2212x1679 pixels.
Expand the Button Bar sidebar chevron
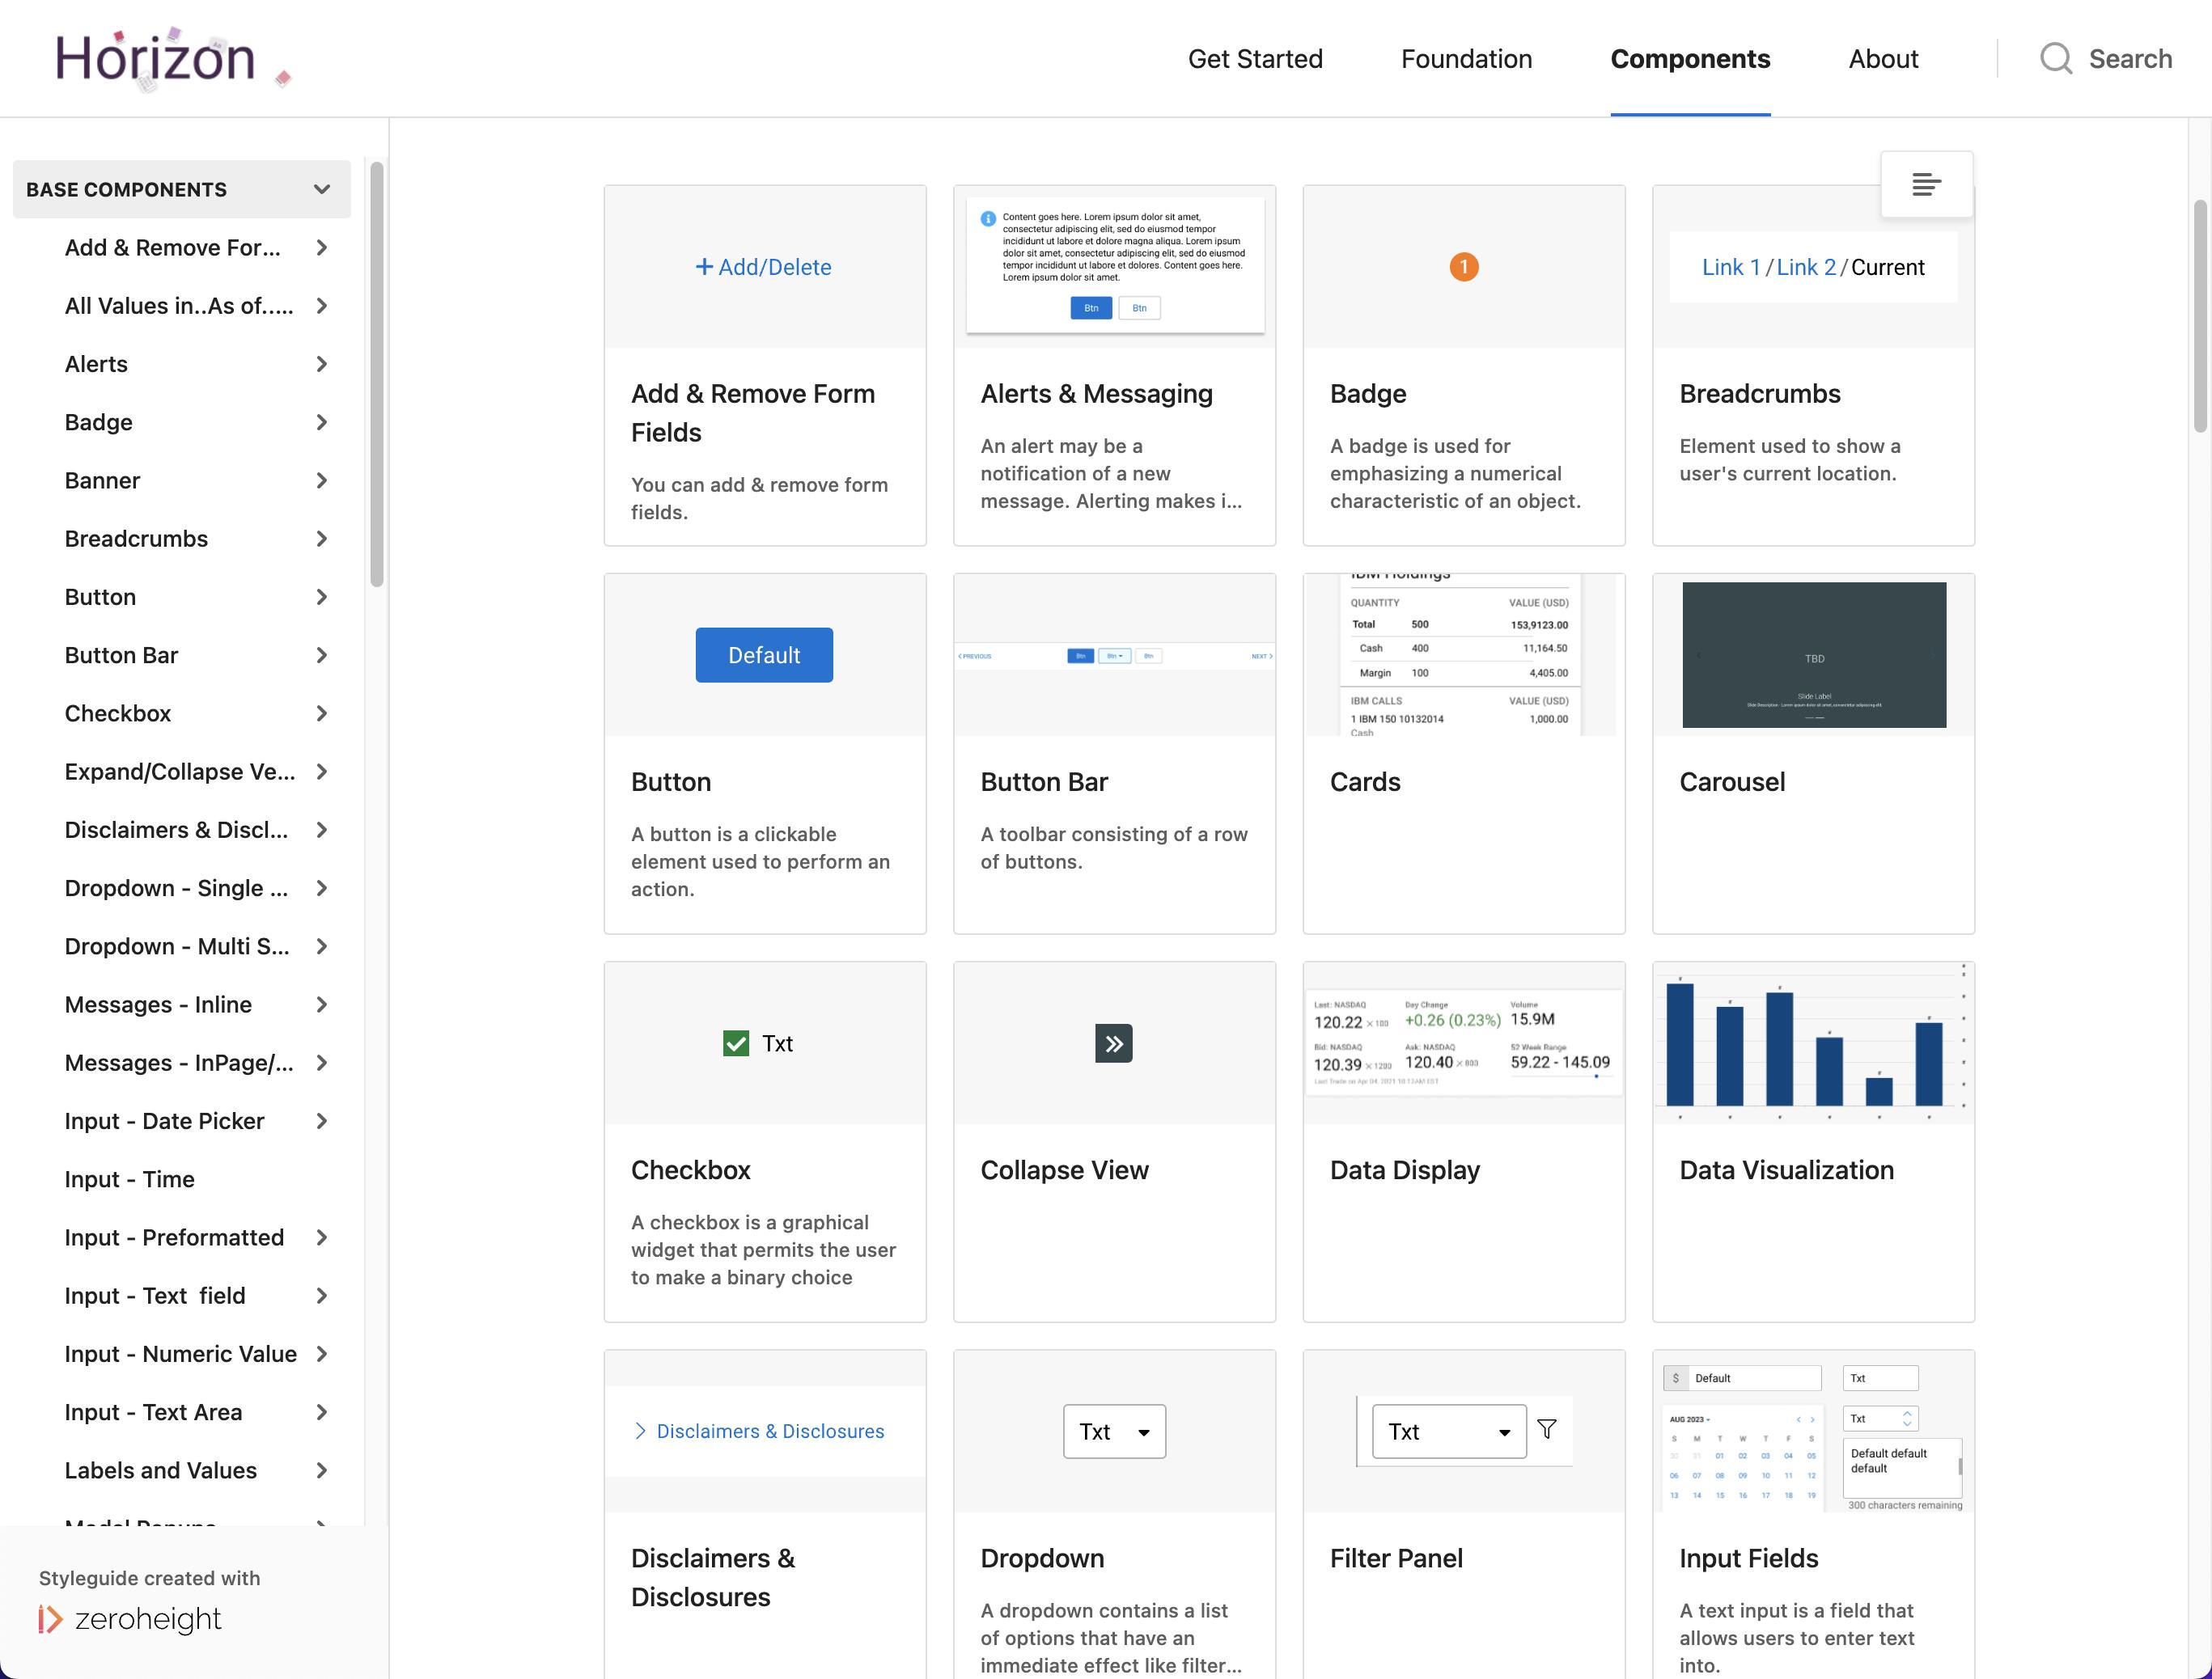322,654
